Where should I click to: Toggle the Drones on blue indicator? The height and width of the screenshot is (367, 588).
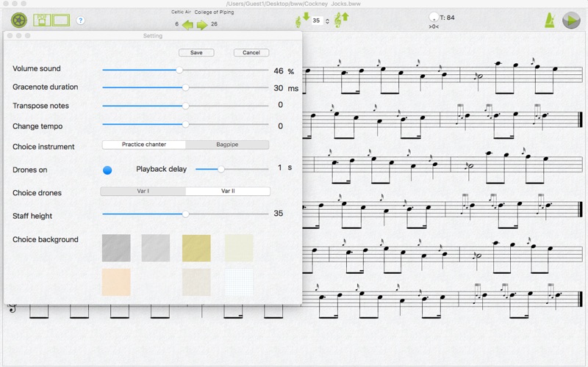click(107, 170)
